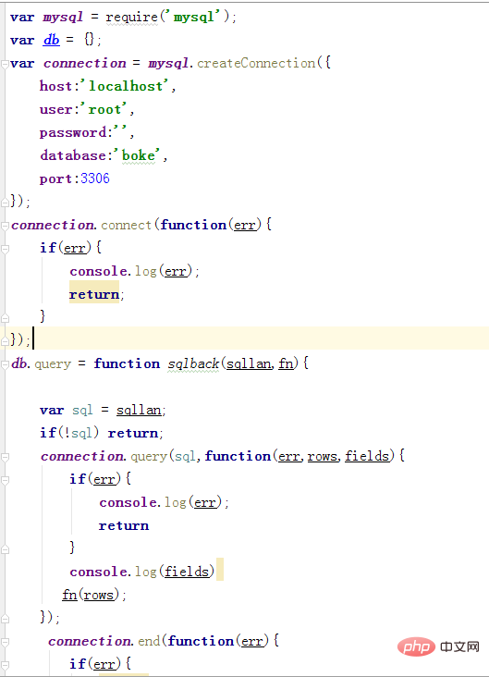Fold the first if(err) block marker
Image resolution: width=489 pixels, height=677 pixels.
[5, 249]
